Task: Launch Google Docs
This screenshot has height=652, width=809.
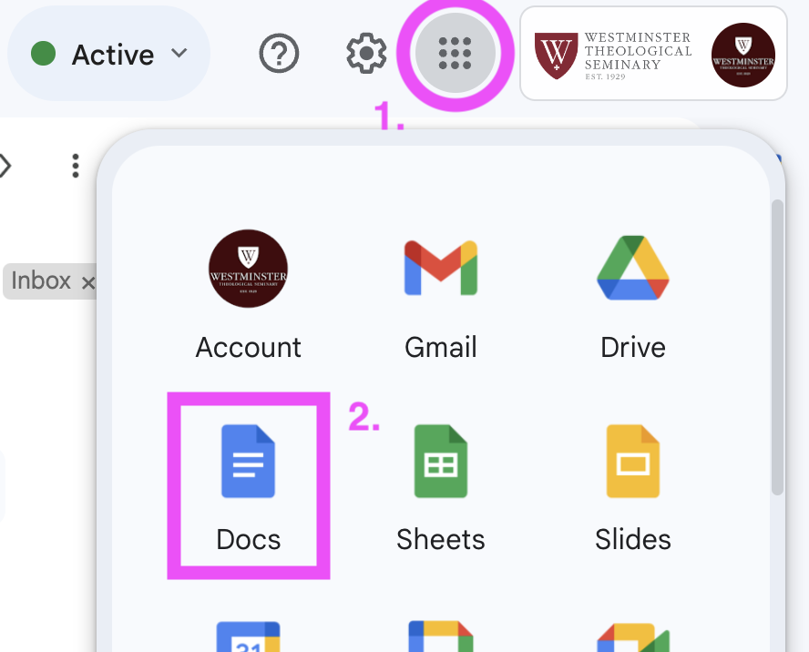Action: click(x=247, y=461)
